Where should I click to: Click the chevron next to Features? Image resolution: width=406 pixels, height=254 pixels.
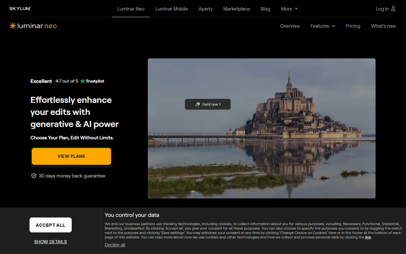[333, 26]
